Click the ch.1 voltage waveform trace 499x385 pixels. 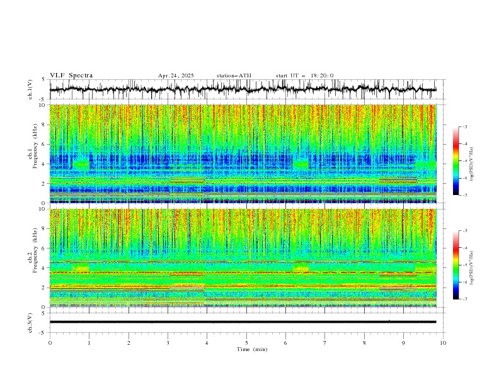pos(243,89)
